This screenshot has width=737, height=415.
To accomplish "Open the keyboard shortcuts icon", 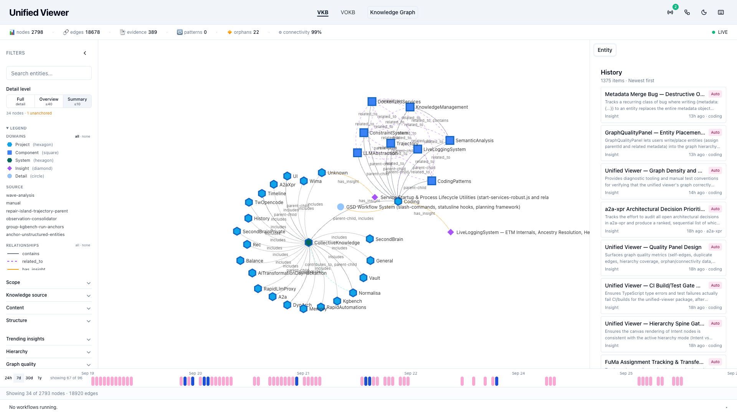I will click(x=721, y=12).
